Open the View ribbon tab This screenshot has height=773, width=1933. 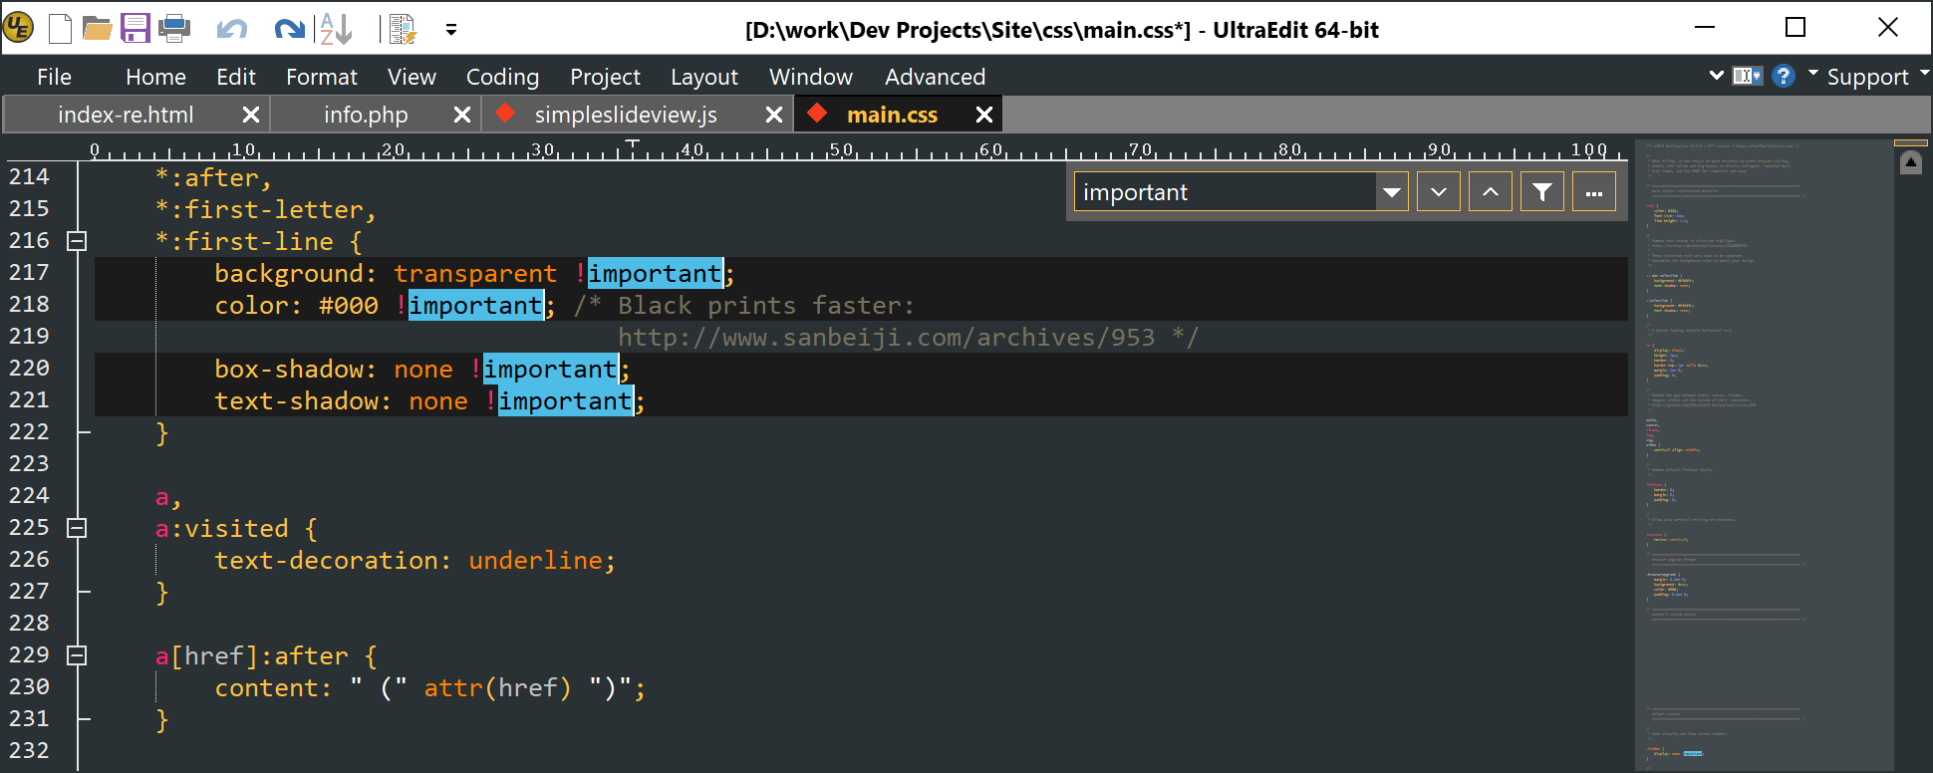pyautogui.click(x=412, y=77)
